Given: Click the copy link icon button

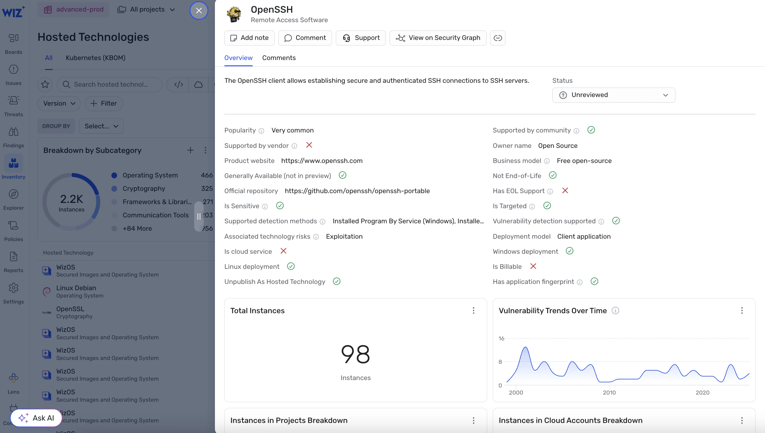Looking at the screenshot, I should (497, 38).
